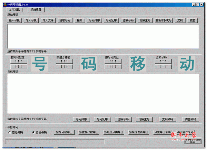
Task: Remove duplicates with top-row 消除重号
Action: (145, 20)
